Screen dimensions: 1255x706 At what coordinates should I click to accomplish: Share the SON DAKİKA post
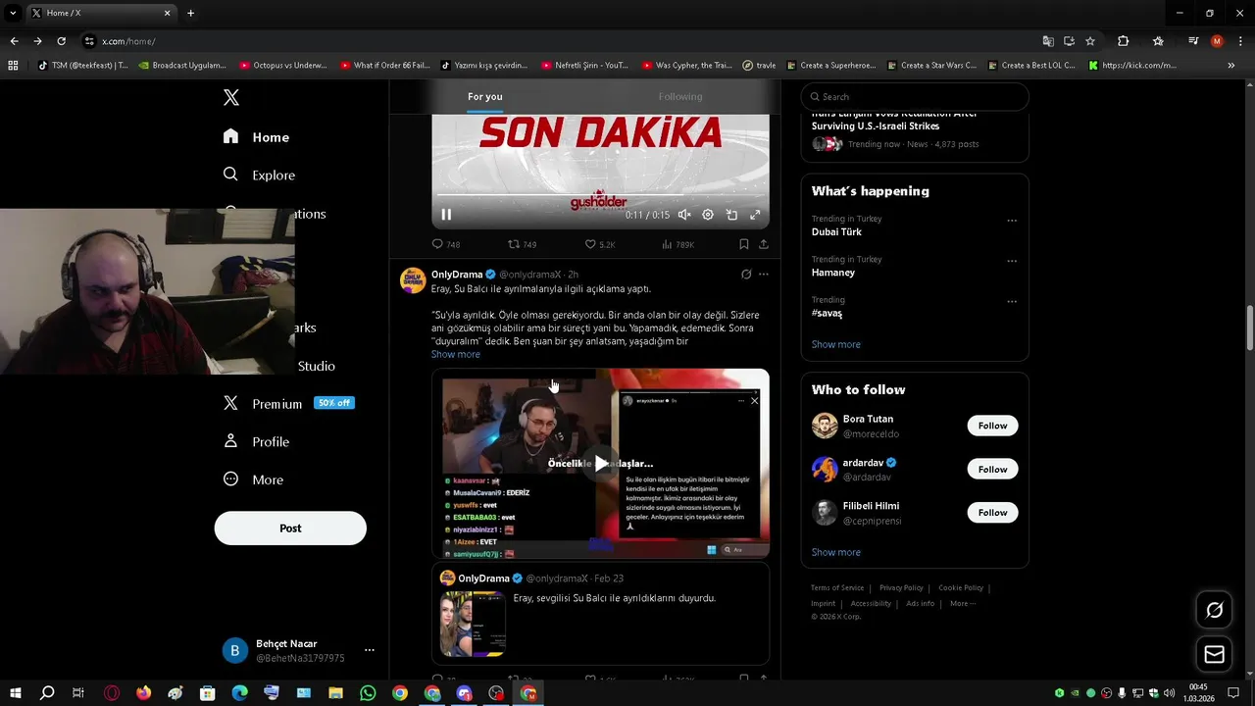764,244
